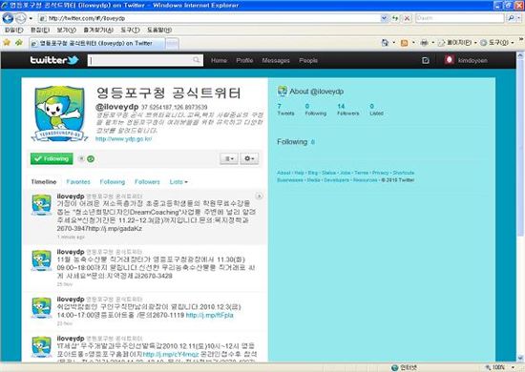Image resolution: width=525 pixels, height=372 pixels.
Task: Click the orange RSS feeds icon
Action: click(405, 43)
